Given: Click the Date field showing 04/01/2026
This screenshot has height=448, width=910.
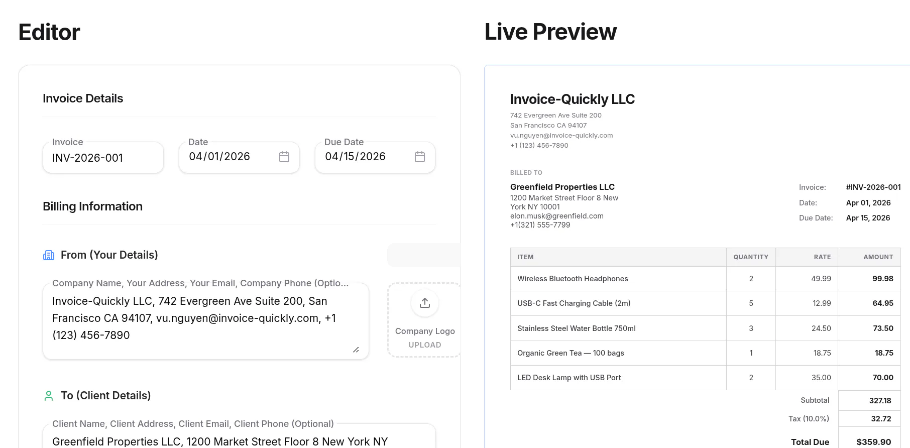Looking at the screenshot, I should click(x=239, y=157).
